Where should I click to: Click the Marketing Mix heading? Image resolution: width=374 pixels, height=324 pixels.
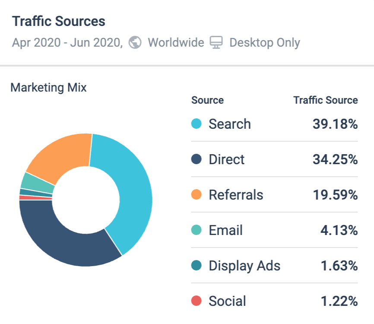48,87
